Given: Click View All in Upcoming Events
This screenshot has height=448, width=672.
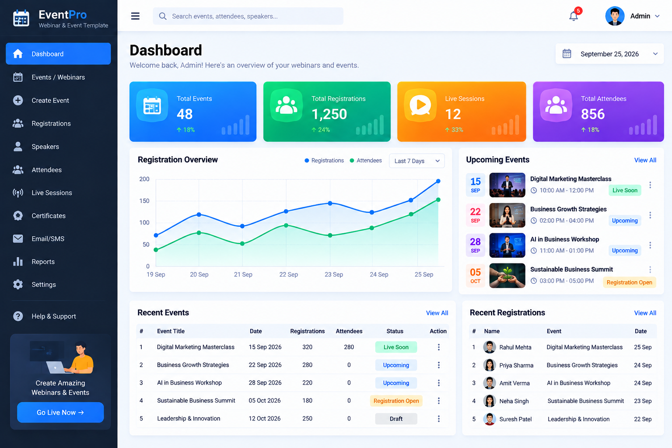Looking at the screenshot, I should [x=645, y=160].
